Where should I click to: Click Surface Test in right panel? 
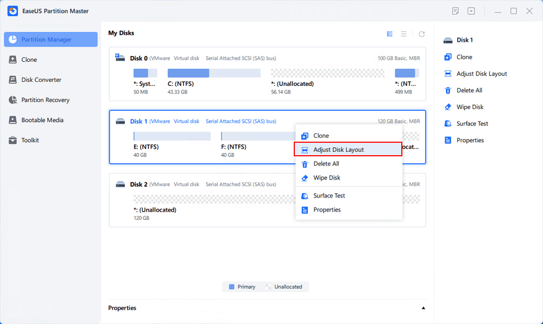click(472, 124)
